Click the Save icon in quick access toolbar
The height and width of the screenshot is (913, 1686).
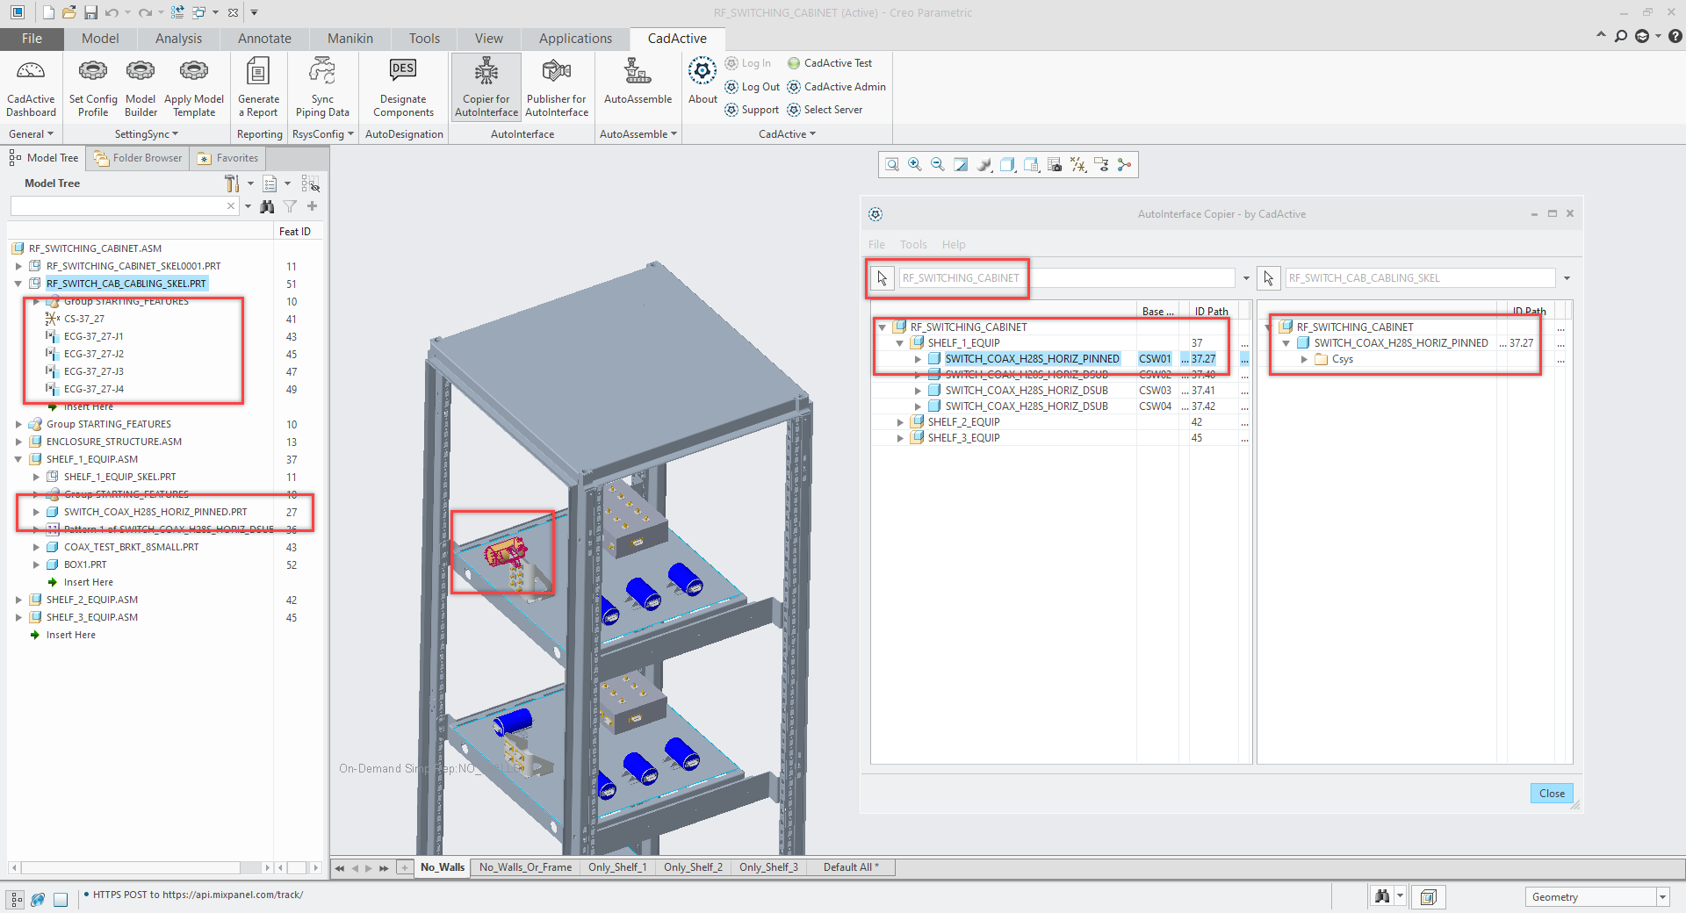(91, 12)
